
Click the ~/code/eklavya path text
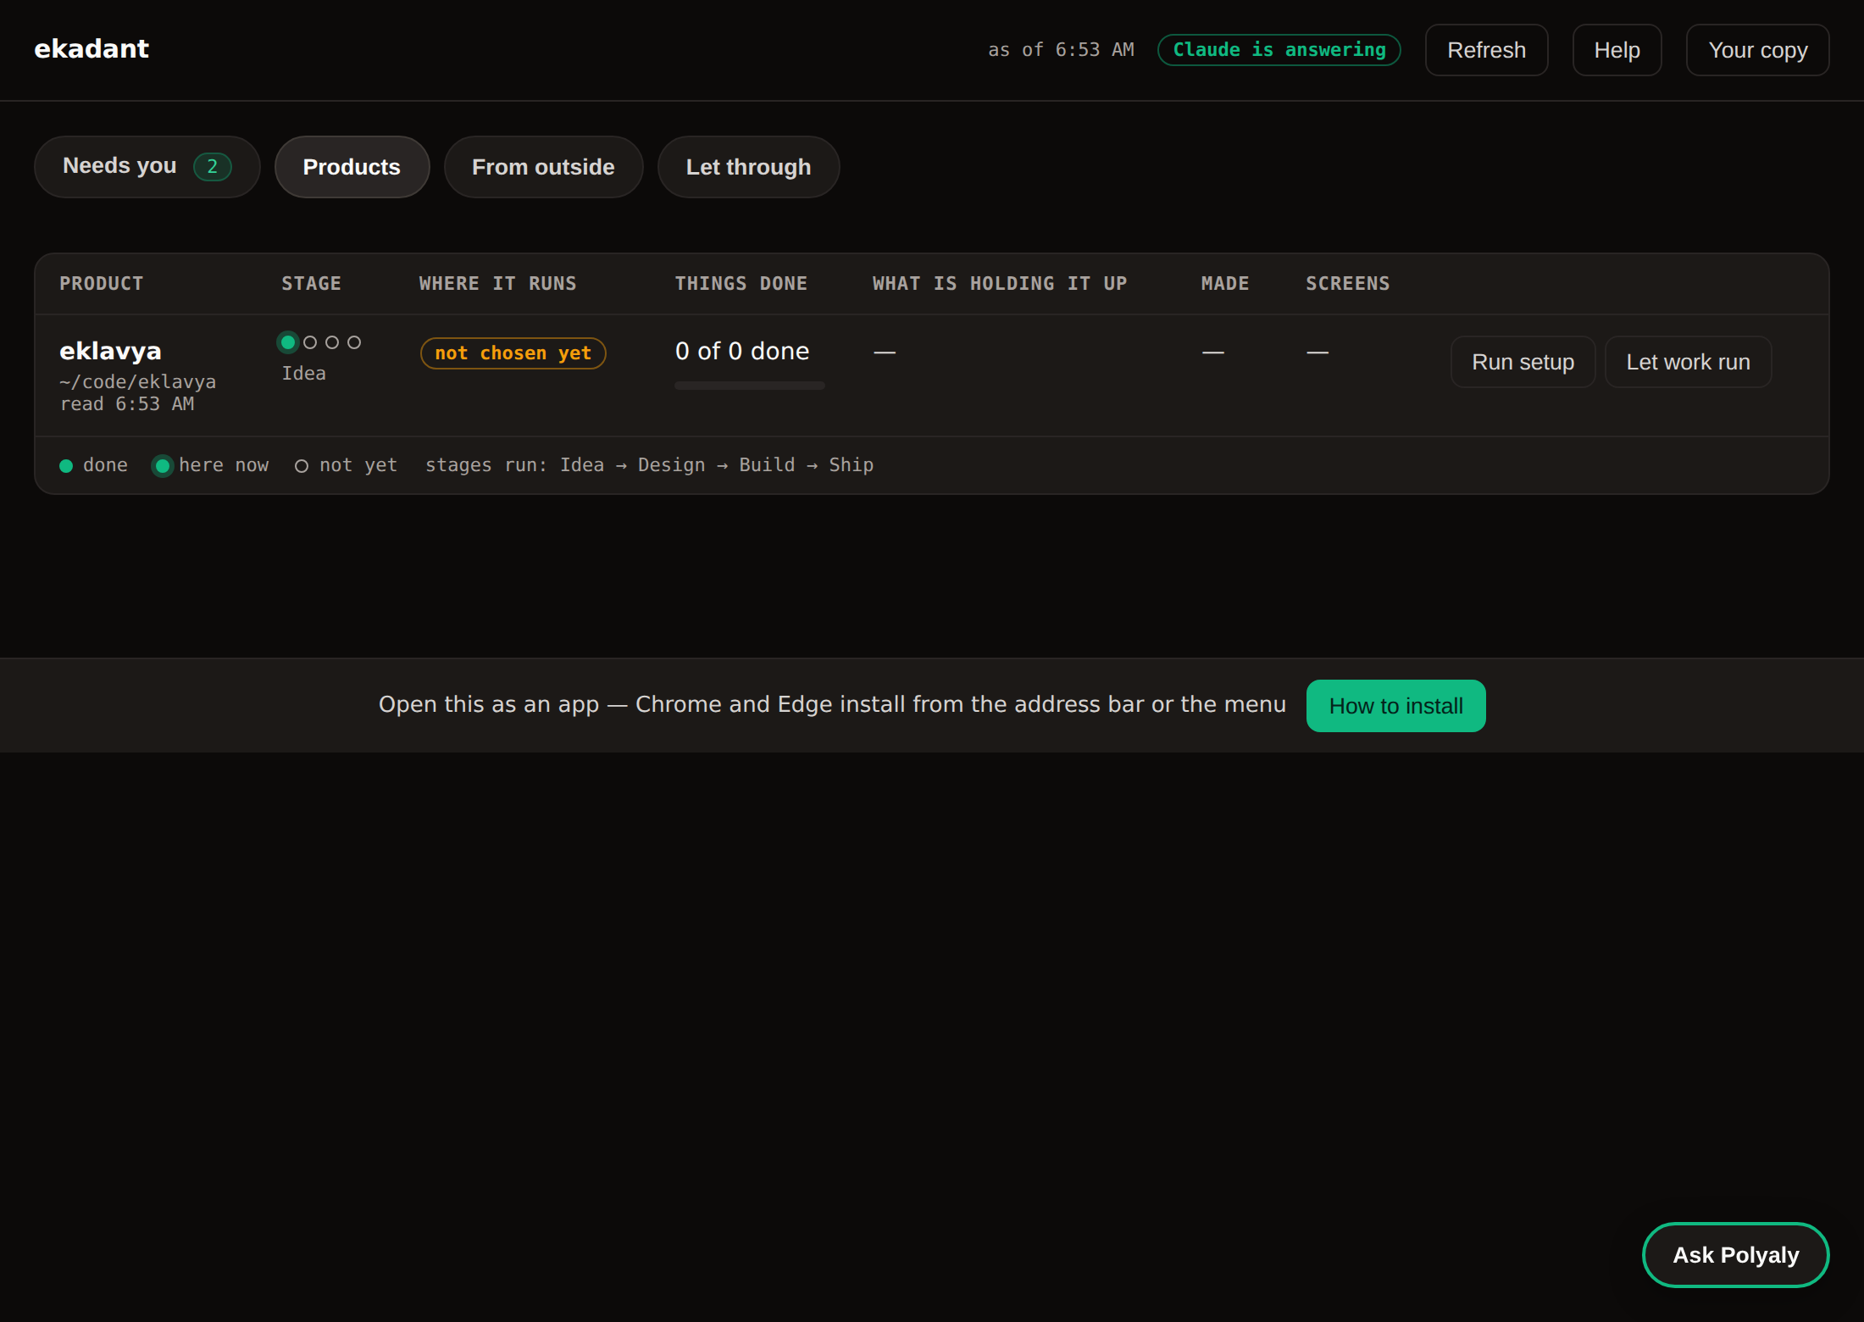137,382
